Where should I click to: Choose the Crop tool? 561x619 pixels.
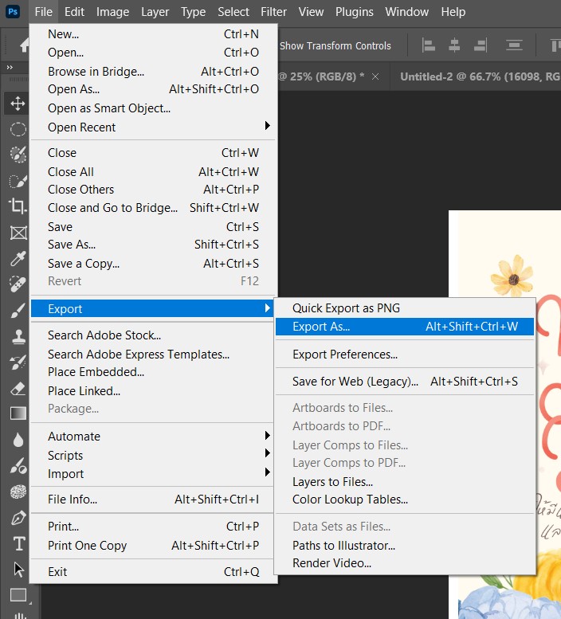coord(18,206)
